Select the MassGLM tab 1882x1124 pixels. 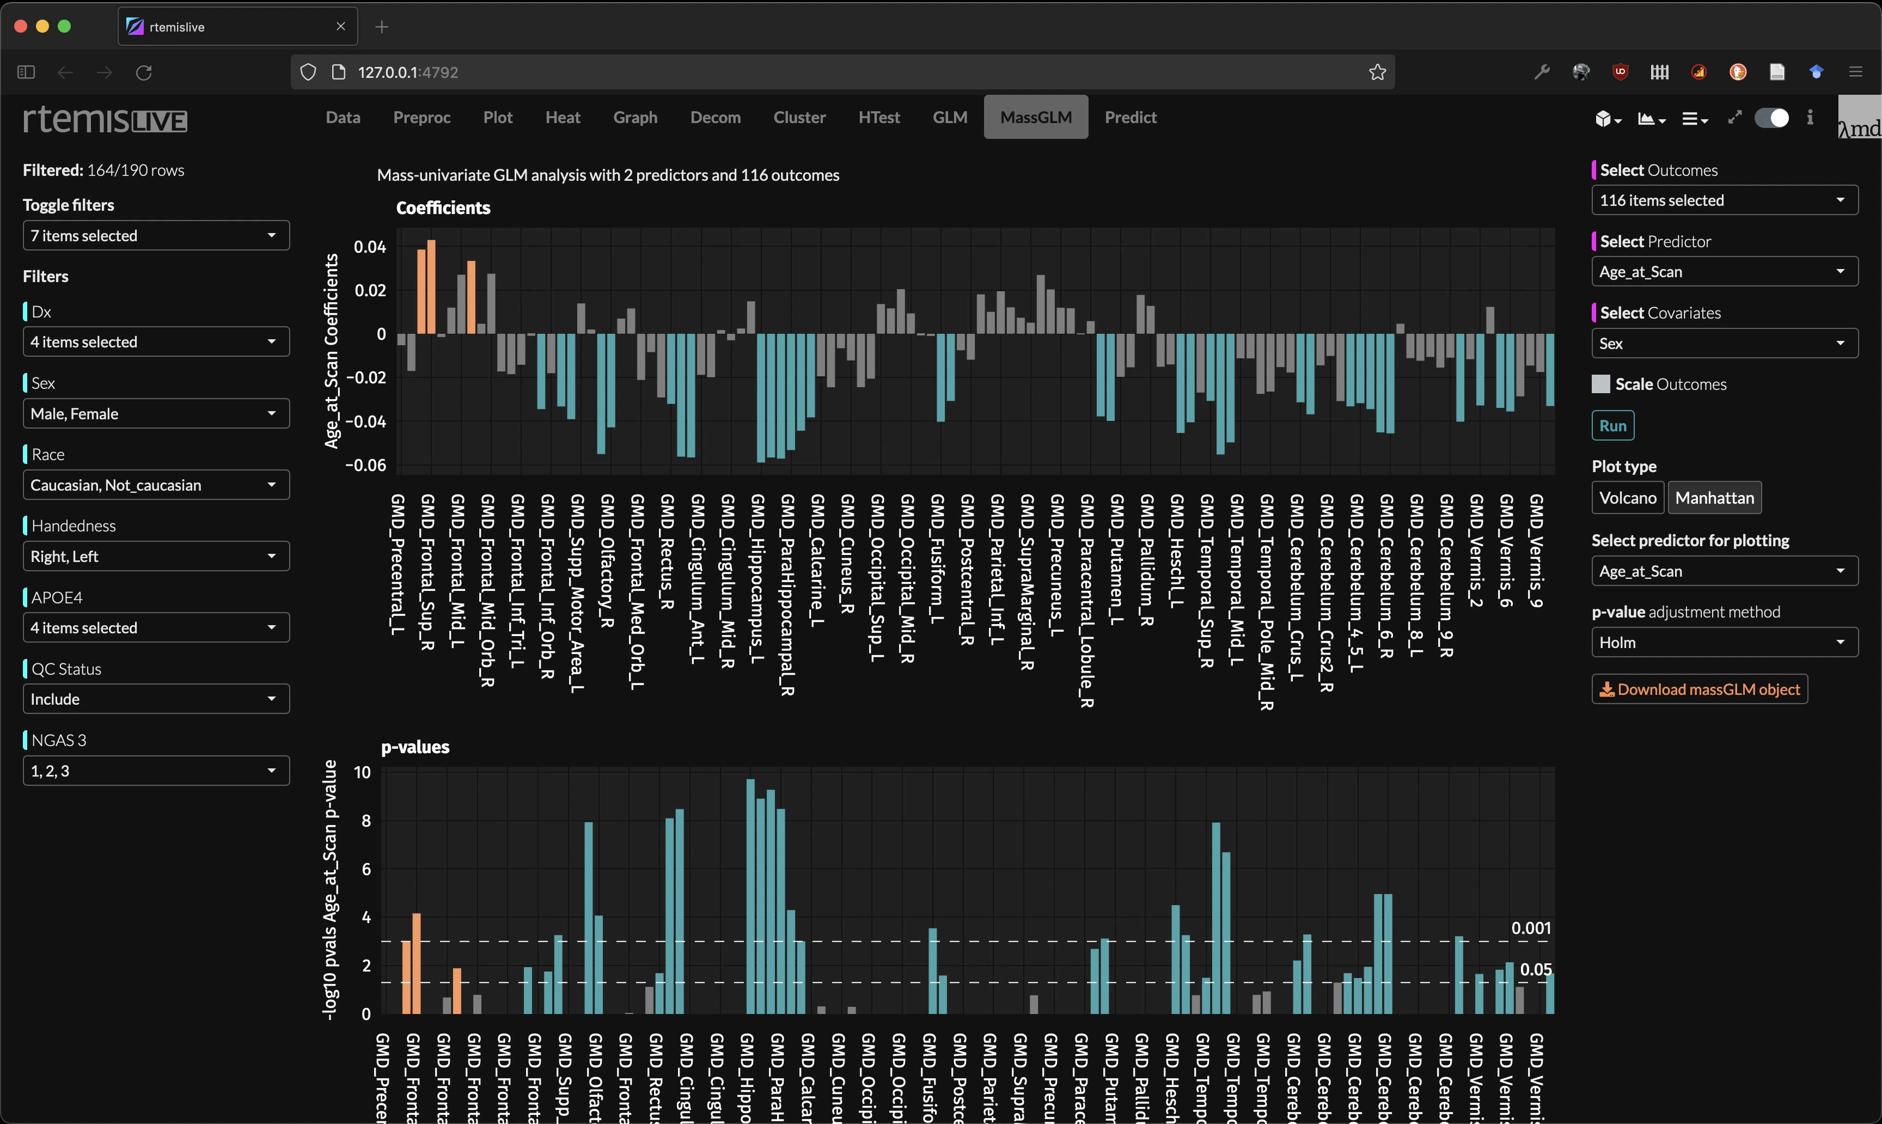[x=1035, y=118]
